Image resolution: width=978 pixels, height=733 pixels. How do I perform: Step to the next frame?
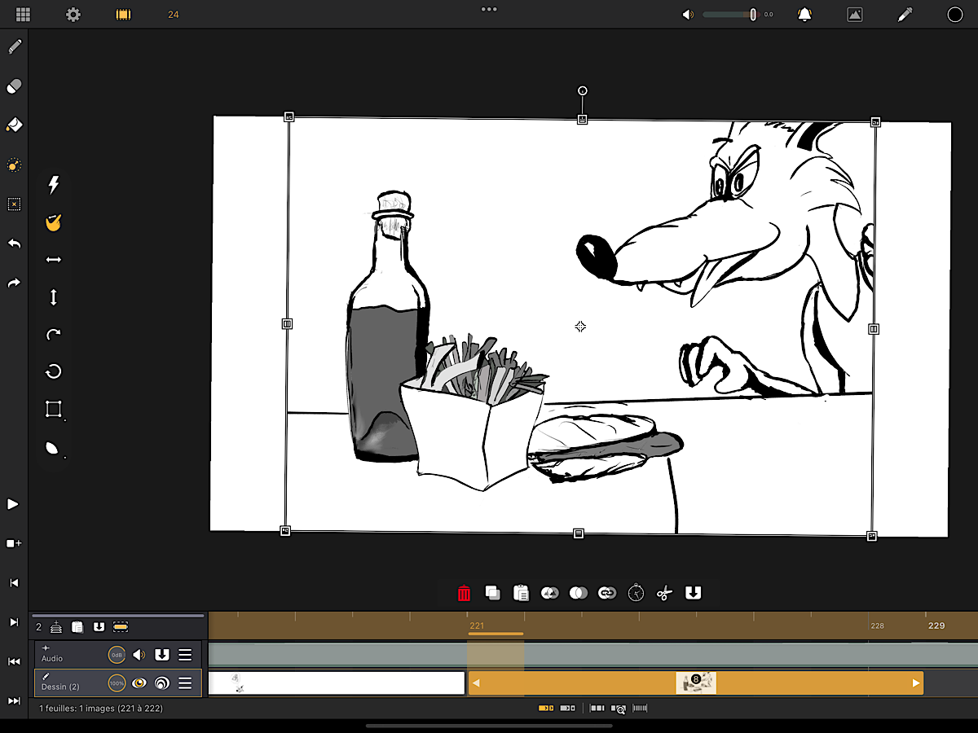tap(14, 622)
